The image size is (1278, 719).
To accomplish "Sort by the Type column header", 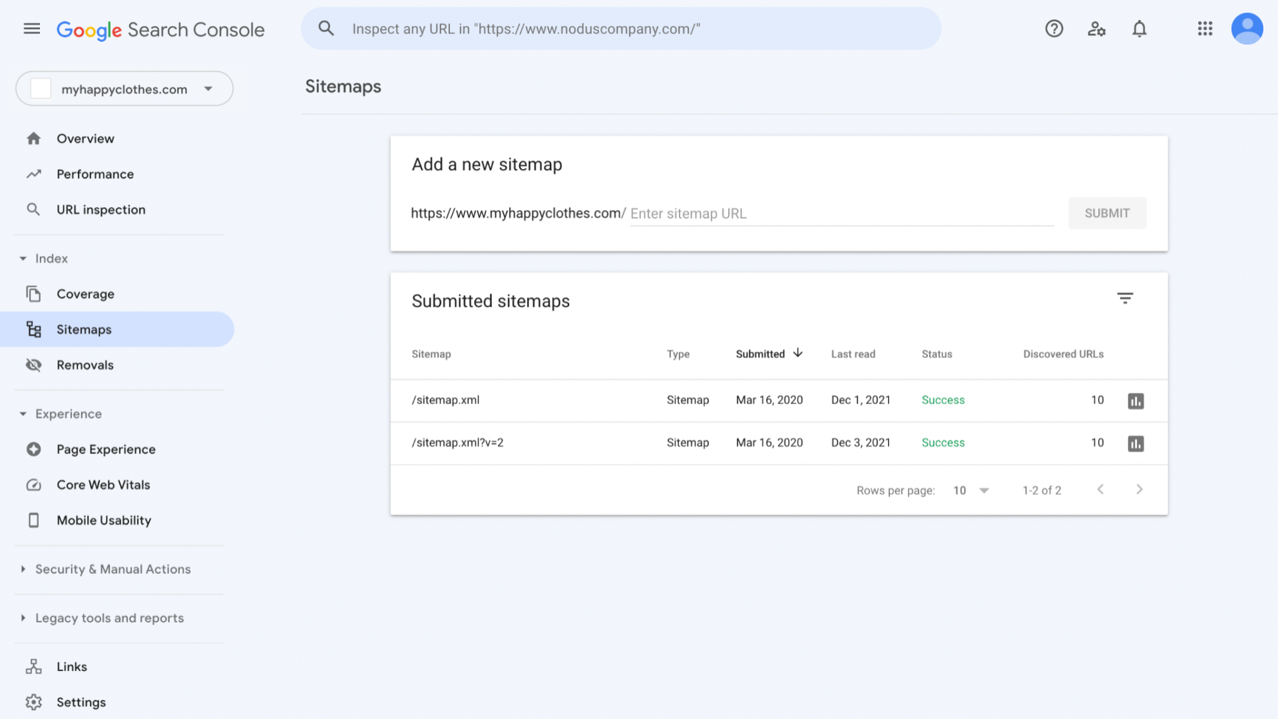I will pyautogui.click(x=678, y=354).
